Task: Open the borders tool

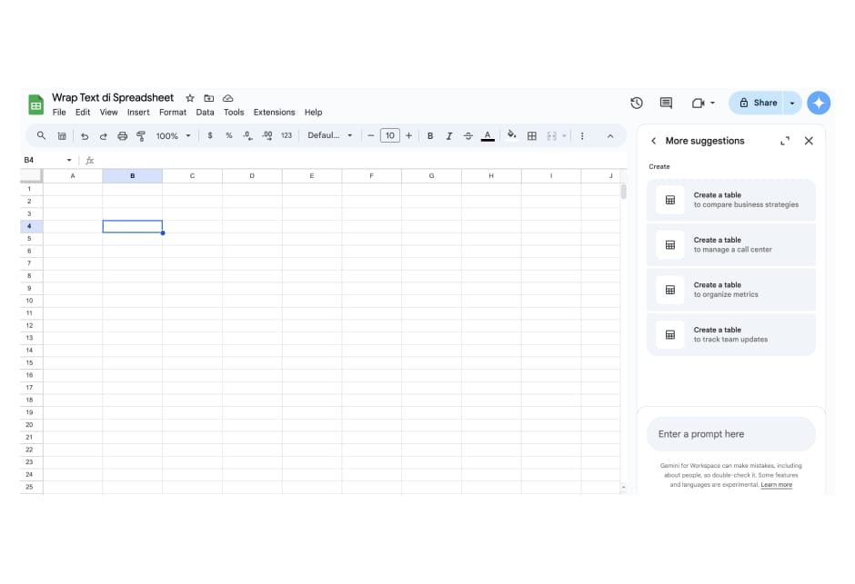Action: coord(532,135)
